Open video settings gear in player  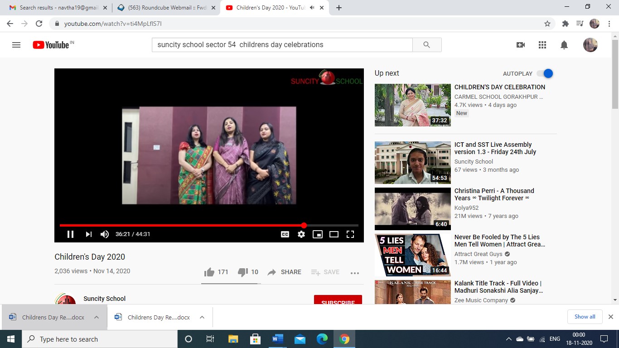pos(301,234)
